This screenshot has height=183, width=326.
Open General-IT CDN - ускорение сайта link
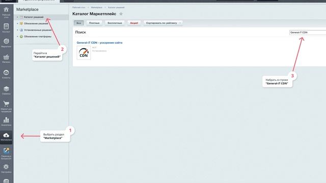(99, 43)
